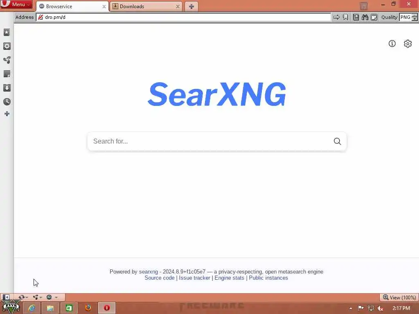Close the Browservice tab

pyautogui.click(x=104, y=7)
